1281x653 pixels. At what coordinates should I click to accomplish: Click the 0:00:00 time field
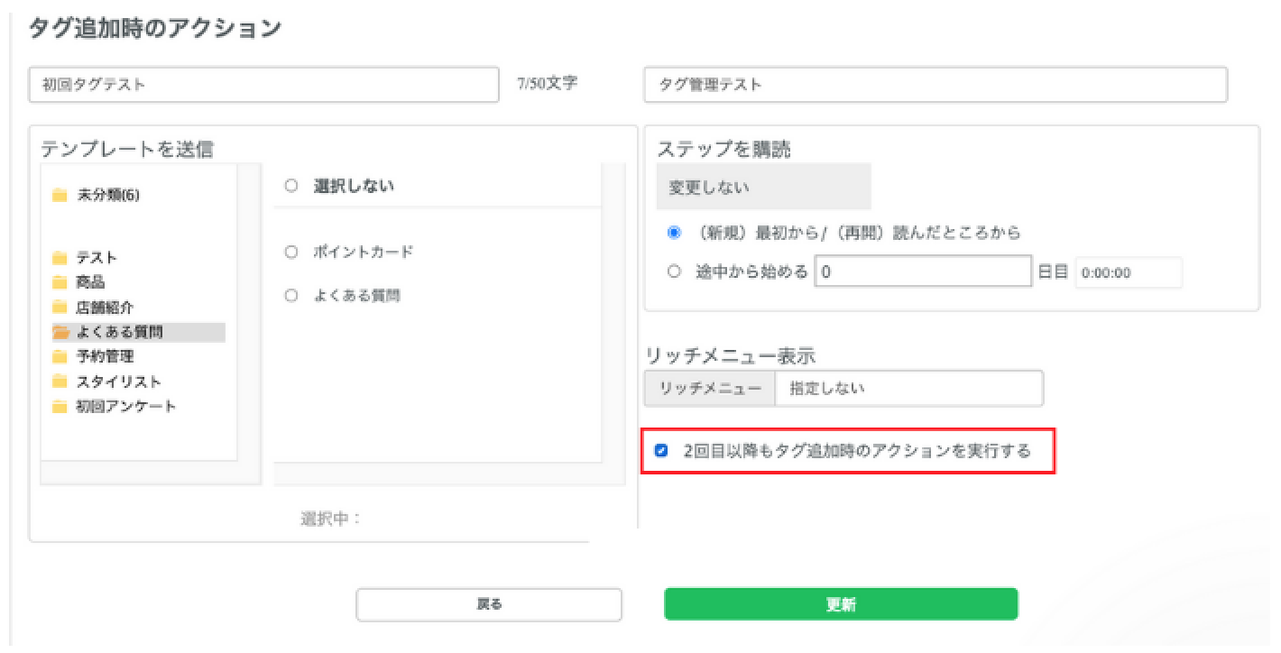(1129, 272)
